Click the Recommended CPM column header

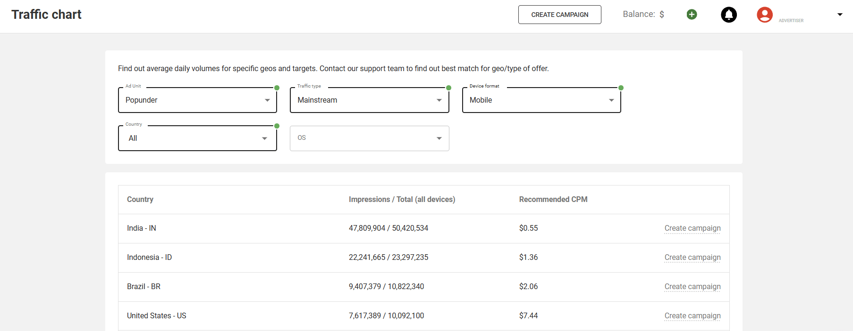pos(553,200)
